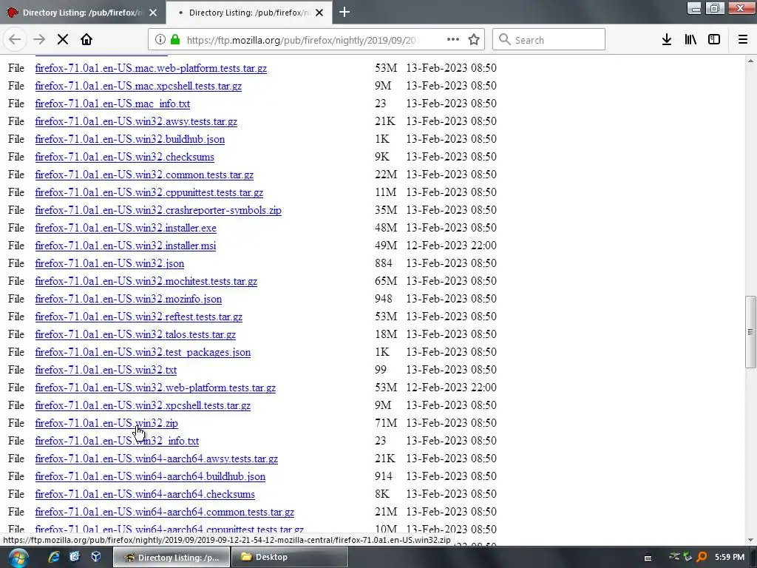Open win32.mochitest.tests.tar.gz link
The height and width of the screenshot is (568, 757).
click(x=146, y=282)
